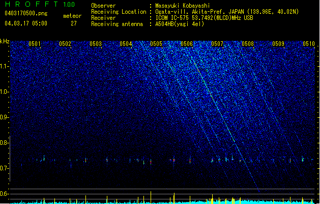Click the A504HB(yagi 4el) antenna text
The height and width of the screenshot is (204, 320).
[180, 24]
